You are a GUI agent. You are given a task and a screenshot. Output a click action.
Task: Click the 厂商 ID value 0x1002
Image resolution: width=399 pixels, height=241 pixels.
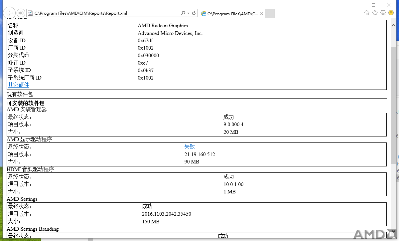tap(146, 48)
